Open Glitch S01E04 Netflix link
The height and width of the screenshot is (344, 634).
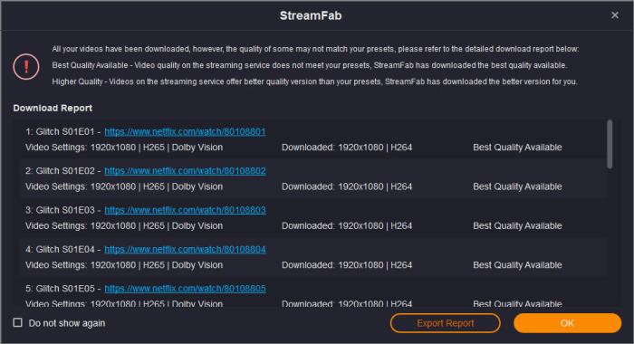(x=185, y=250)
